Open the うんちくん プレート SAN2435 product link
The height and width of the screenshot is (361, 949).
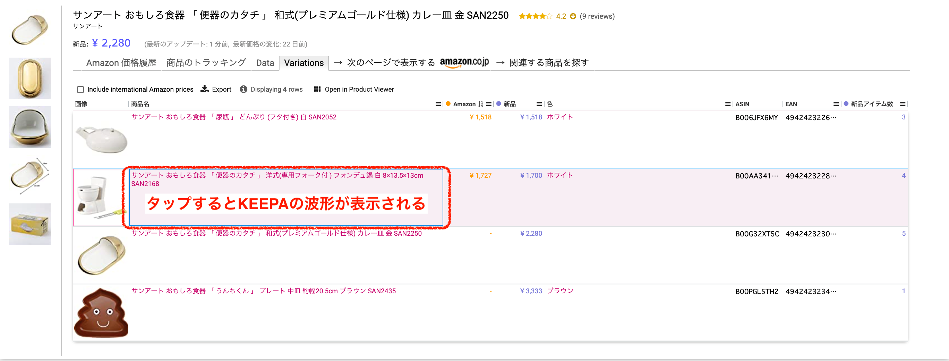click(x=263, y=291)
